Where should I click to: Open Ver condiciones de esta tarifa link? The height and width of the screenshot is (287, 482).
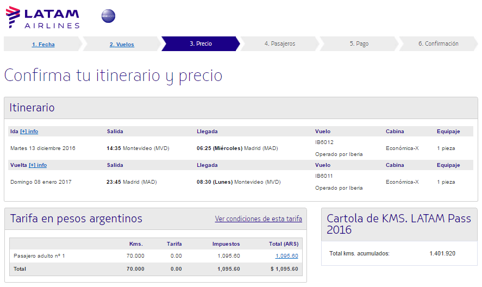(259, 219)
